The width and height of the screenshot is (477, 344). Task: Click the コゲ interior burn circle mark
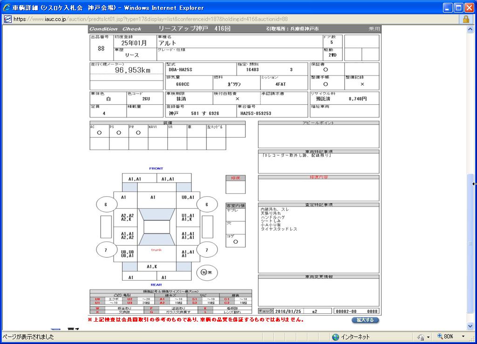(235, 241)
